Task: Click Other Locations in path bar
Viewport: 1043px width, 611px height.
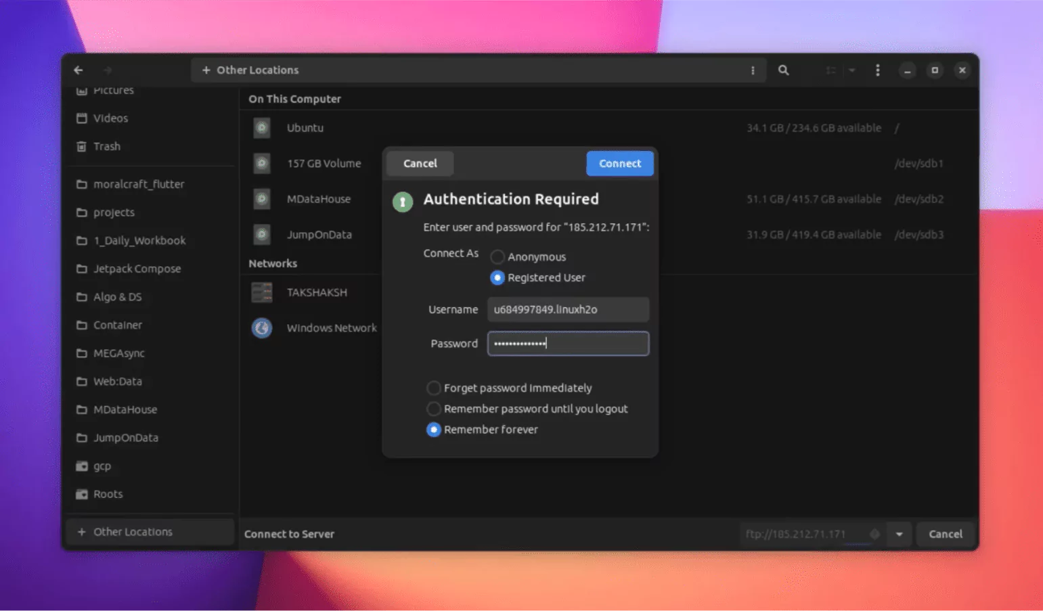Action: click(x=257, y=70)
